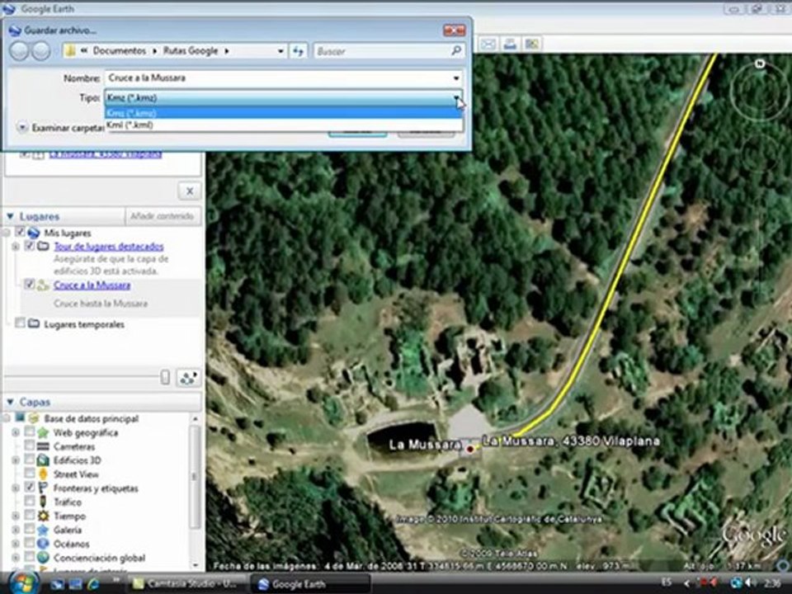Click the compass north indicator on the map

pos(759,64)
